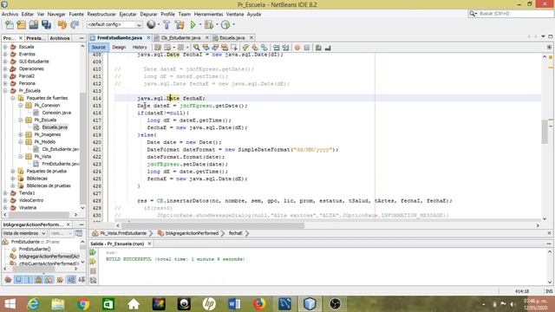
Task: Click the Uncomment lines icon
Action: pos(328,48)
